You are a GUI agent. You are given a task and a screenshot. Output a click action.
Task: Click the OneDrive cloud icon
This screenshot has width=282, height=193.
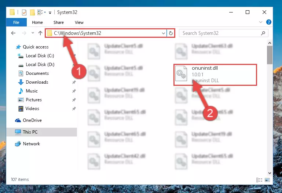coord(18,120)
